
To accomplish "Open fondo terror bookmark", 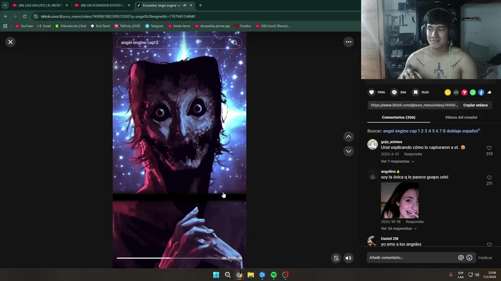I will tap(179, 26).
